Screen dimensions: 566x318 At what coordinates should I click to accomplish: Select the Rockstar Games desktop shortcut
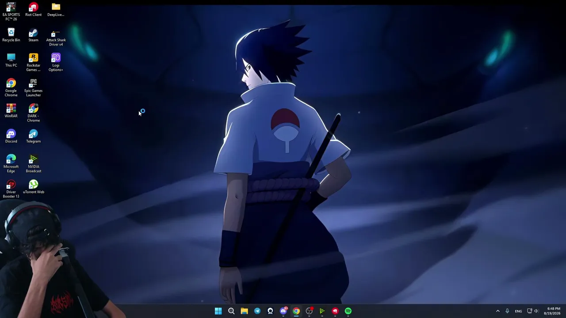[x=33, y=63]
